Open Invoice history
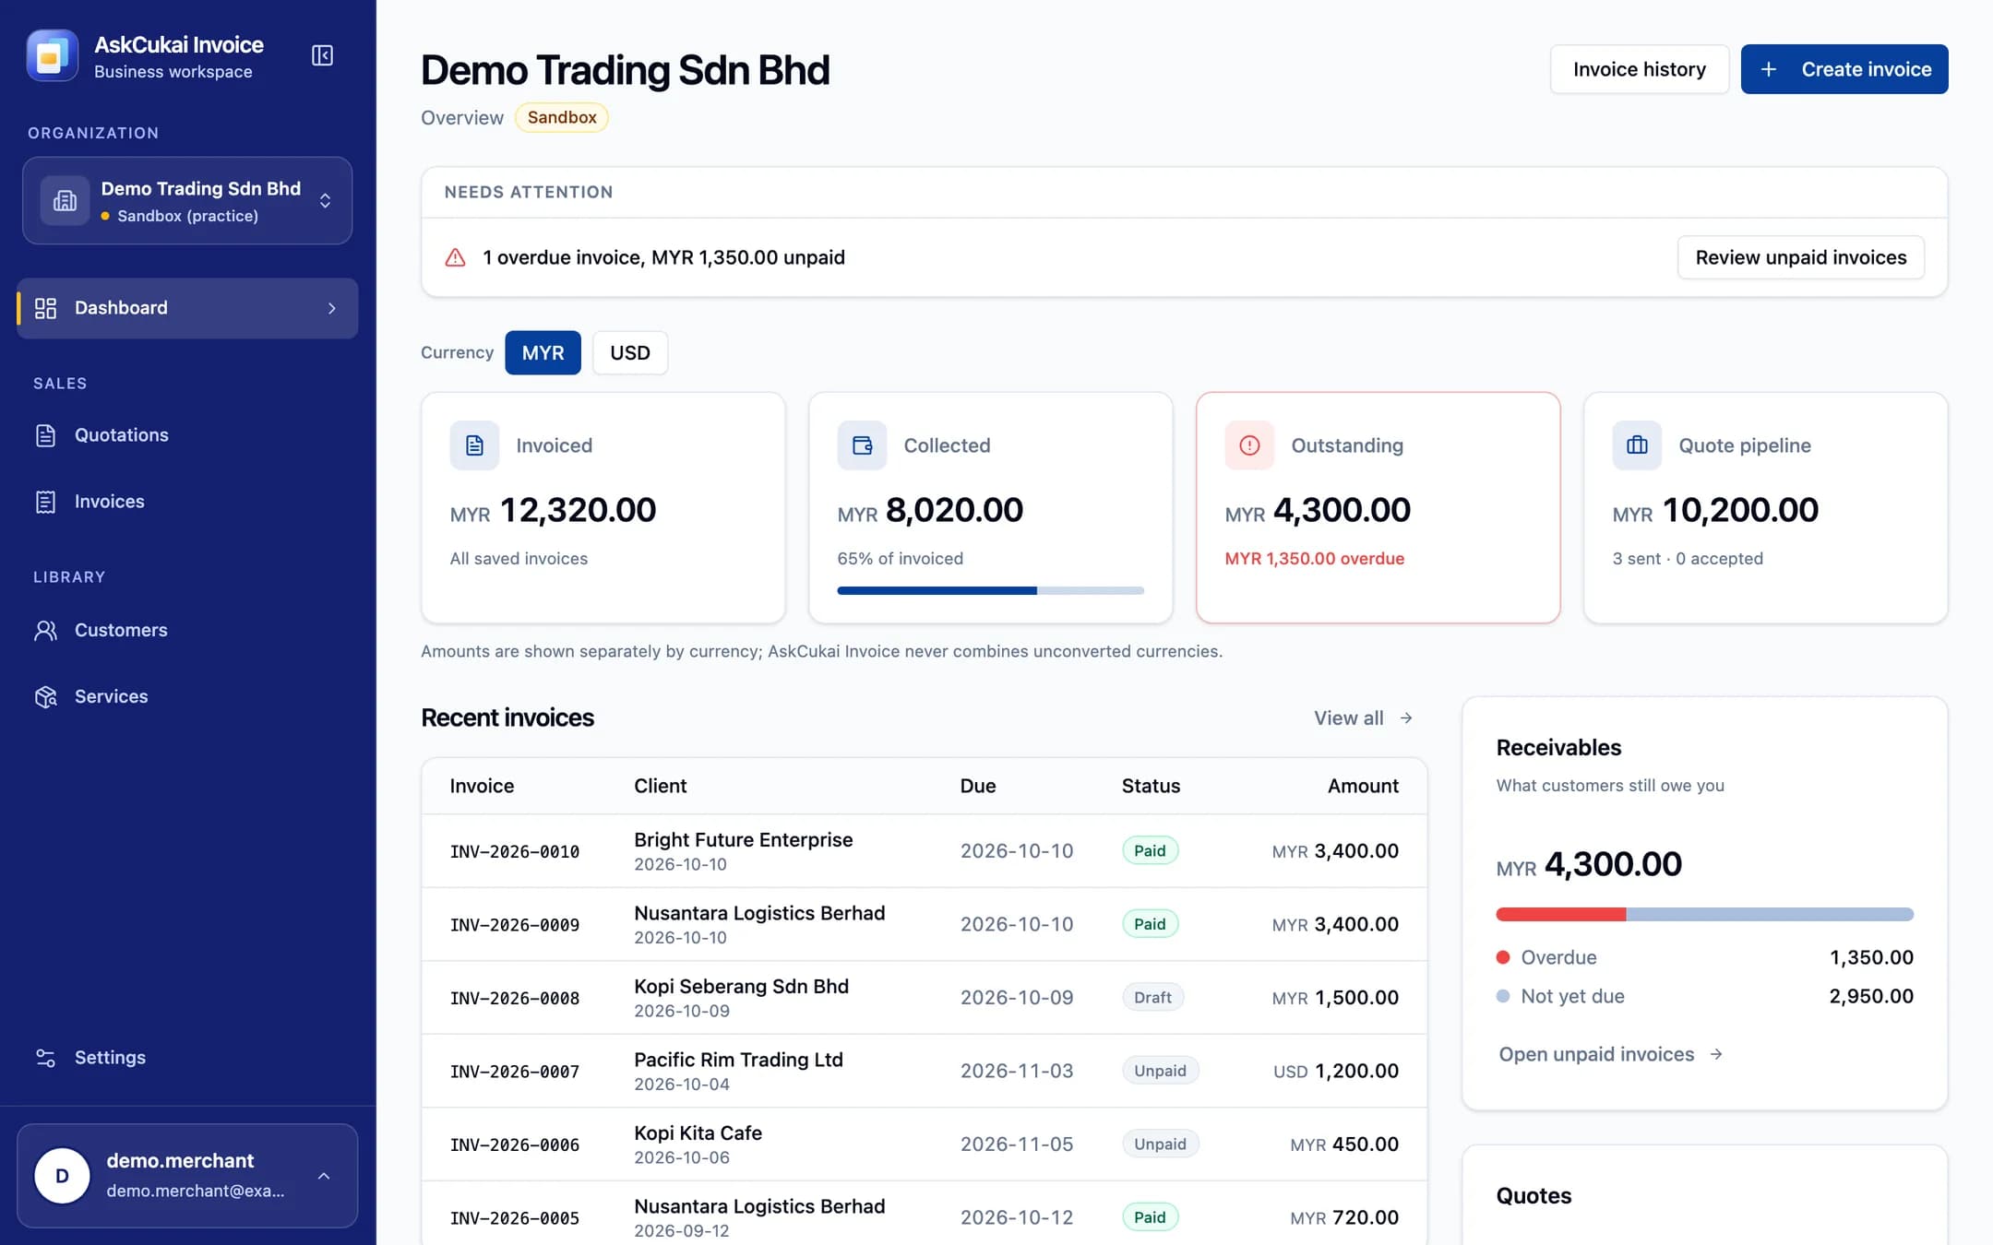Screen dimensions: 1993x1245 coord(1639,69)
